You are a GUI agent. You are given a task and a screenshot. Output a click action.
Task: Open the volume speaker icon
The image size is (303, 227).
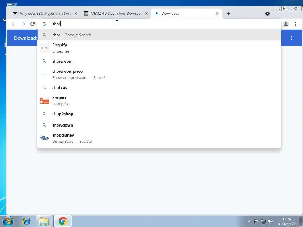[270, 221]
